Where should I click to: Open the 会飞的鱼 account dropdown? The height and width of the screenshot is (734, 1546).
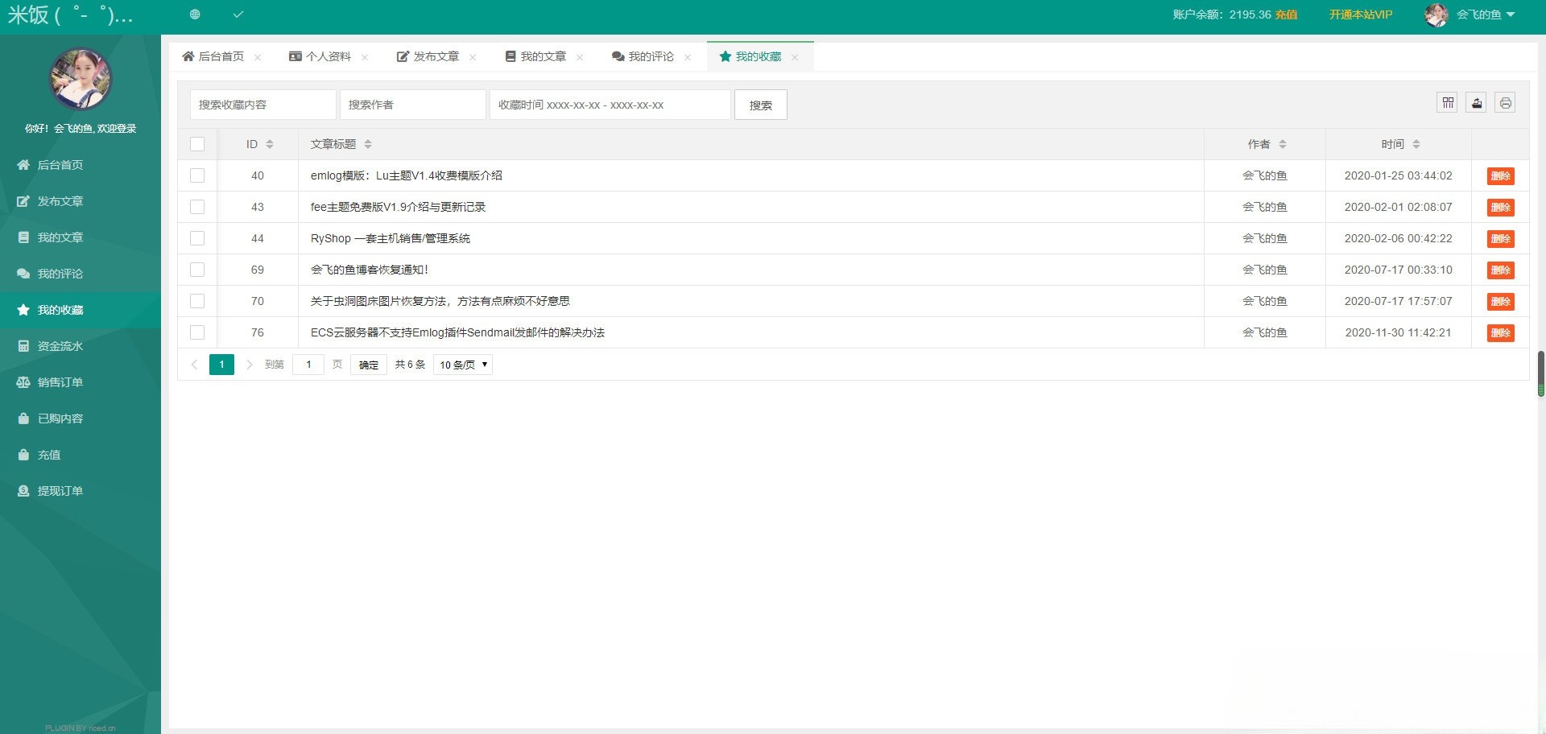(x=1480, y=14)
